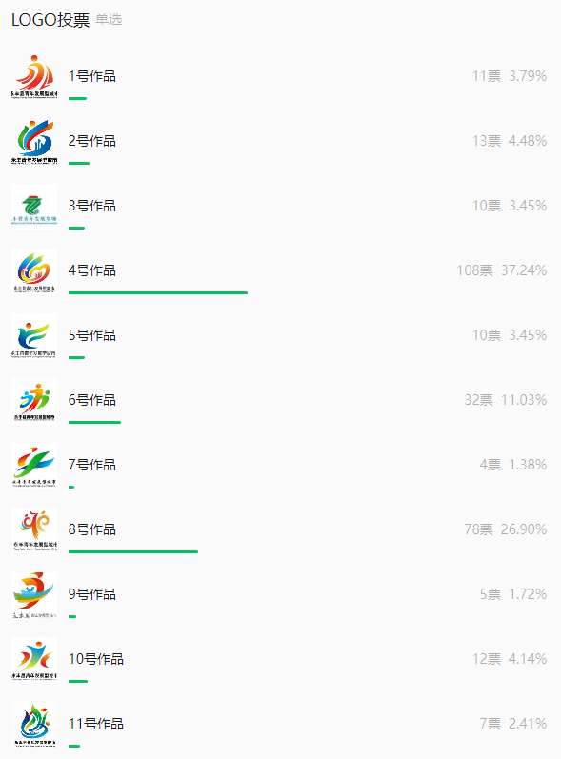View the 6号作品 logo image
561x759 pixels.
34,401
